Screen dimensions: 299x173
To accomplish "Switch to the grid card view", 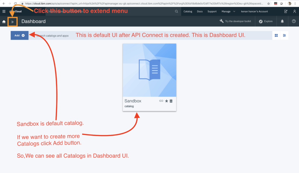I will pyautogui.click(x=276, y=36).
